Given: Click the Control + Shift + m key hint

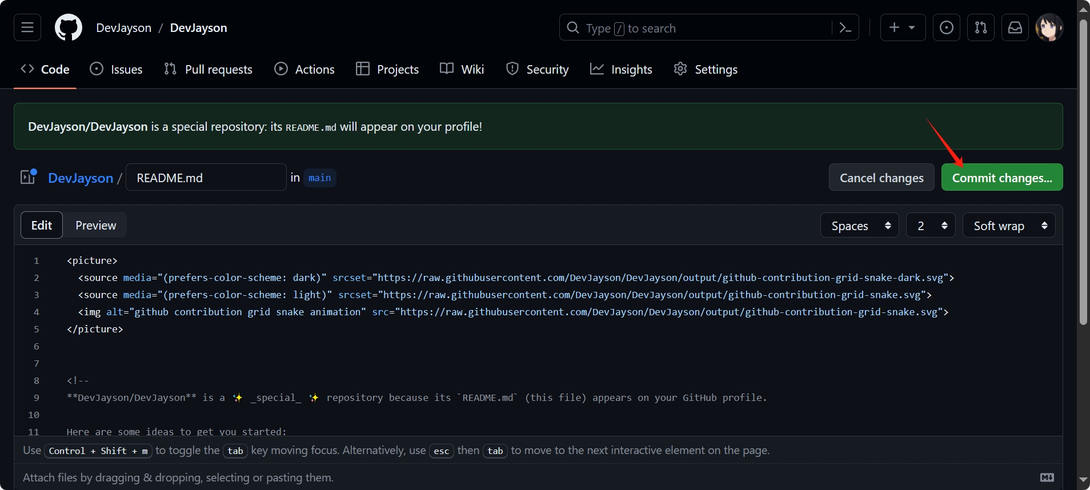Looking at the screenshot, I should [98, 451].
